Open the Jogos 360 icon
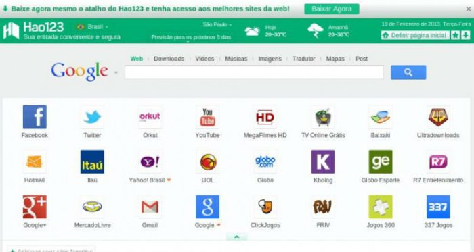Screen dimensions: 474x252 381,207
